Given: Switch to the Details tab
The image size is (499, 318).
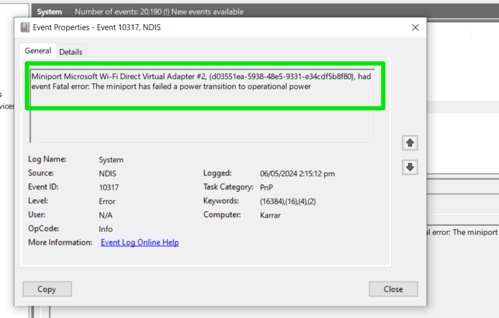Looking at the screenshot, I should click(x=70, y=52).
